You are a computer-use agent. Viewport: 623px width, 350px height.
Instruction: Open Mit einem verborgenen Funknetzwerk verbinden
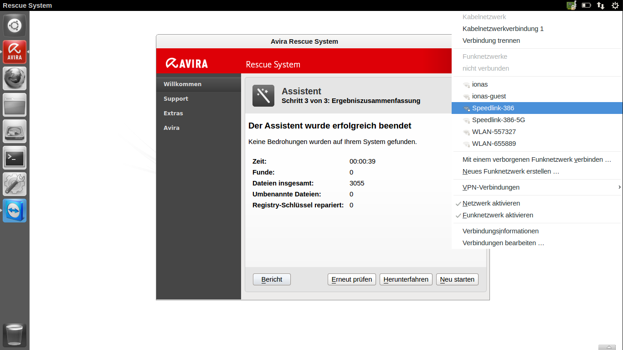pos(537,160)
